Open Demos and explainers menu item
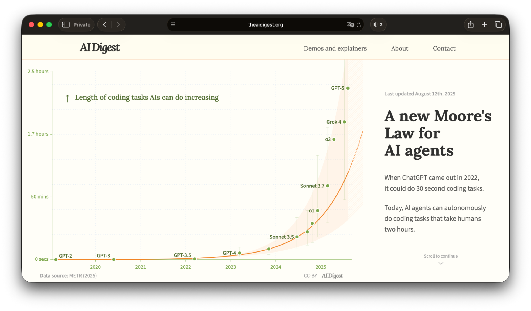531x311 pixels. [335, 48]
